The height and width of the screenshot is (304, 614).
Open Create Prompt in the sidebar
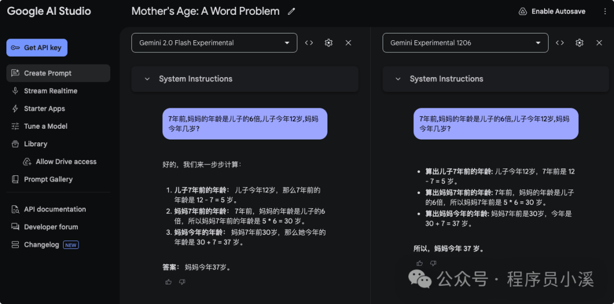click(59, 73)
